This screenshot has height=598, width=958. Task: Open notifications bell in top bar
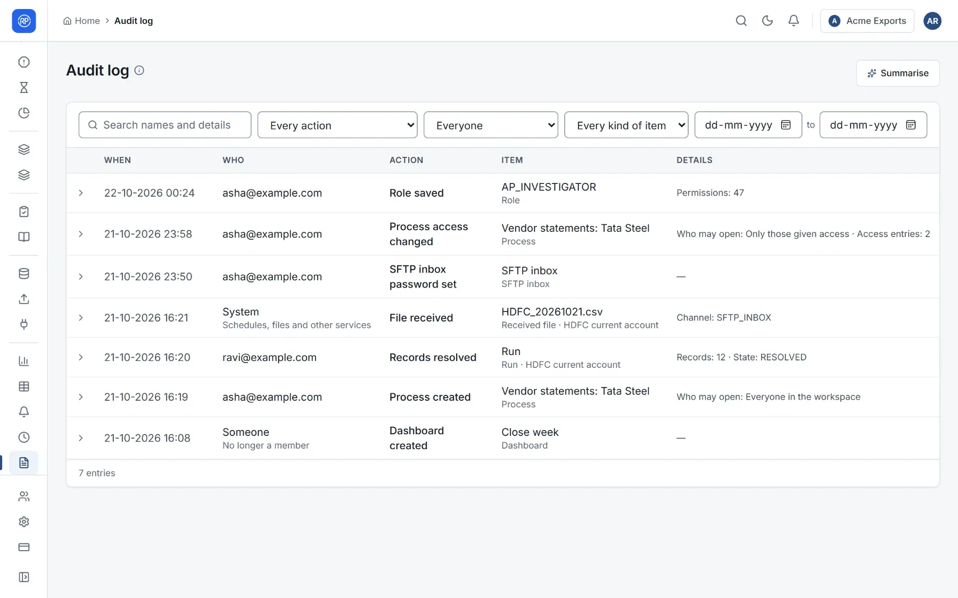coord(793,21)
